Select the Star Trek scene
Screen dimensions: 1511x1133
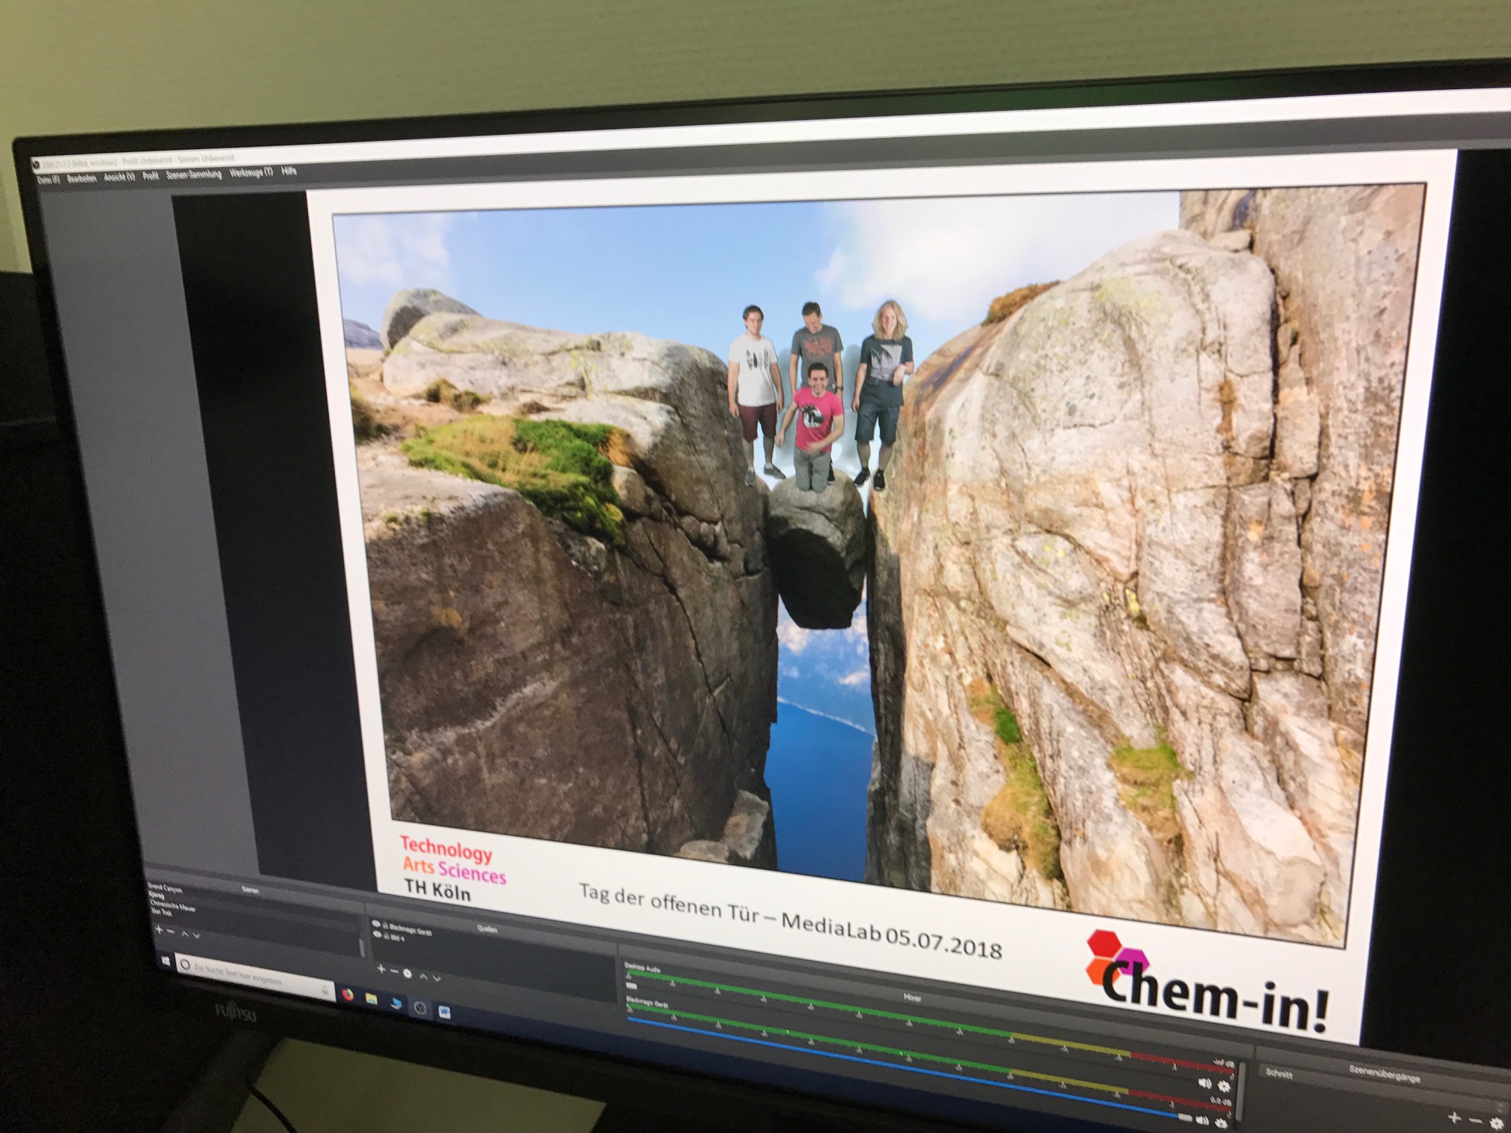[x=161, y=913]
